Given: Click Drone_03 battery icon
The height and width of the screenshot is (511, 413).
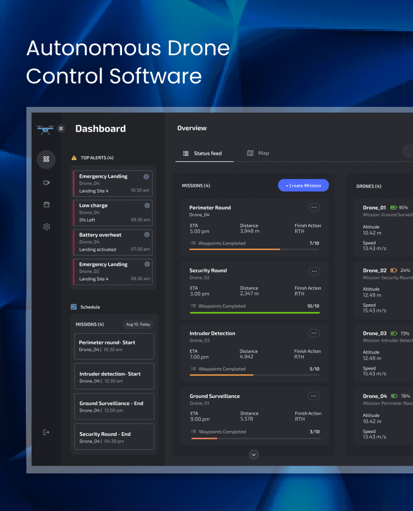Looking at the screenshot, I should point(394,334).
